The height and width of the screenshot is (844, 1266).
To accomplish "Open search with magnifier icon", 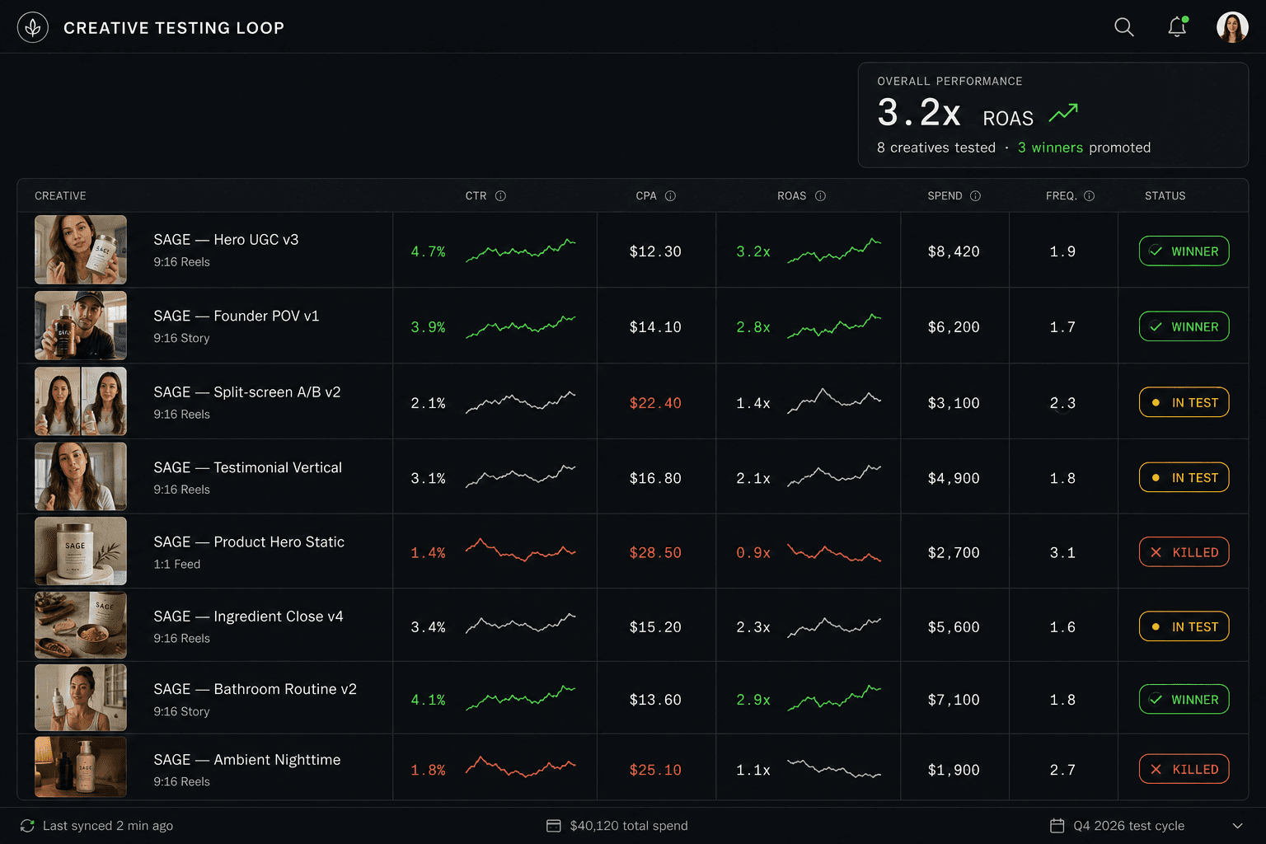I will [x=1124, y=27].
